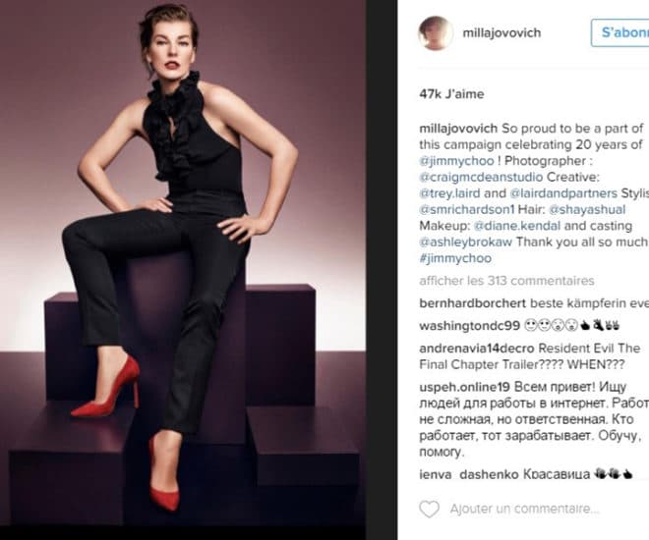Open andrenavia14decro commenter profile
Screen dimensions: 649x540
(x=477, y=349)
